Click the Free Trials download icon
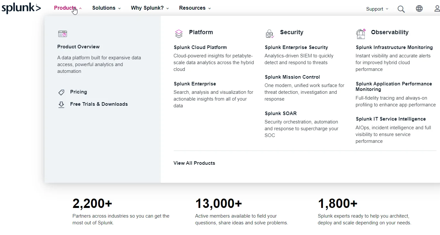Screen dimensions: 440x235 pos(61,104)
